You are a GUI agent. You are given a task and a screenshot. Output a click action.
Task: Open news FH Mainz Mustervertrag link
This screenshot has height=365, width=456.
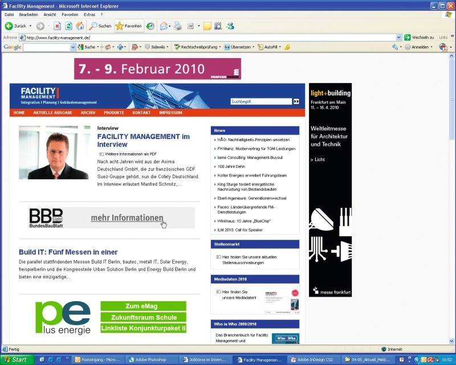click(256, 149)
